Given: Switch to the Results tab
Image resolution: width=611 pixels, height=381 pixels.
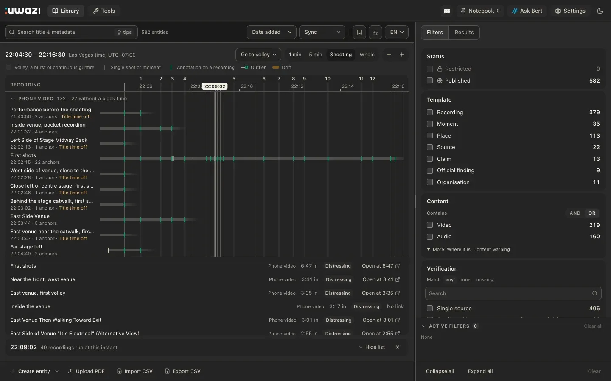Looking at the screenshot, I should pyautogui.click(x=464, y=33).
